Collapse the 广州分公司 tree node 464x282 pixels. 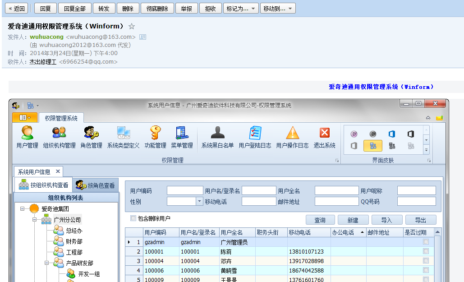[34, 219]
